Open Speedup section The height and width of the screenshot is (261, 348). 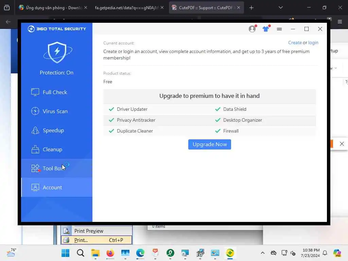[57, 130]
